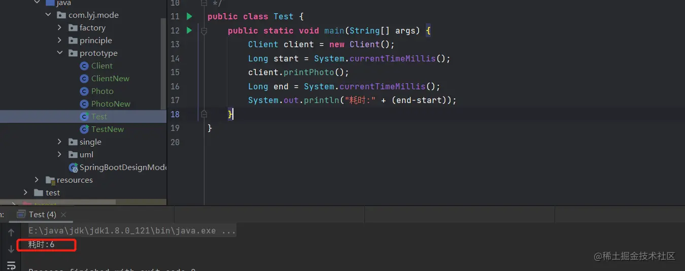The image size is (685, 271).
Task: Click the println statement on line 17
Action: [x=352, y=100]
